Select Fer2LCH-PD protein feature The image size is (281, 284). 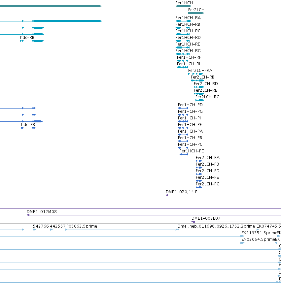[199, 174]
